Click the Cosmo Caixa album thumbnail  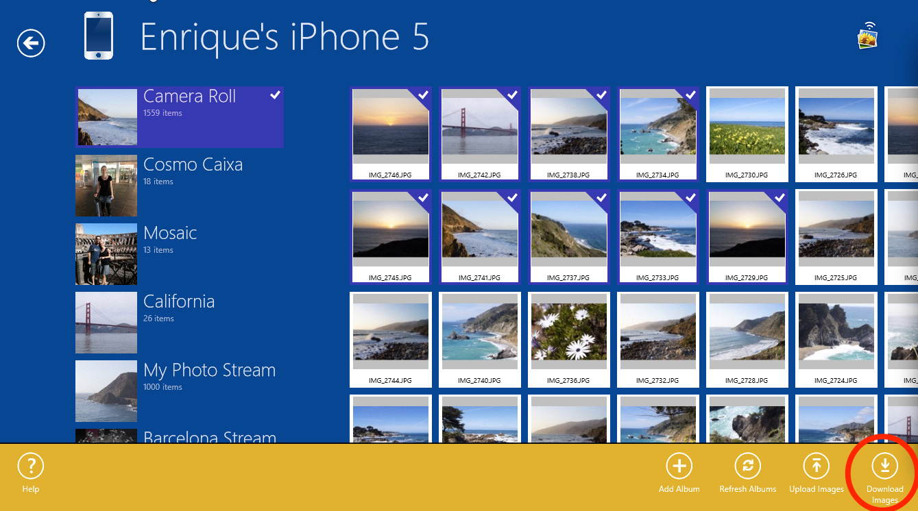click(106, 186)
